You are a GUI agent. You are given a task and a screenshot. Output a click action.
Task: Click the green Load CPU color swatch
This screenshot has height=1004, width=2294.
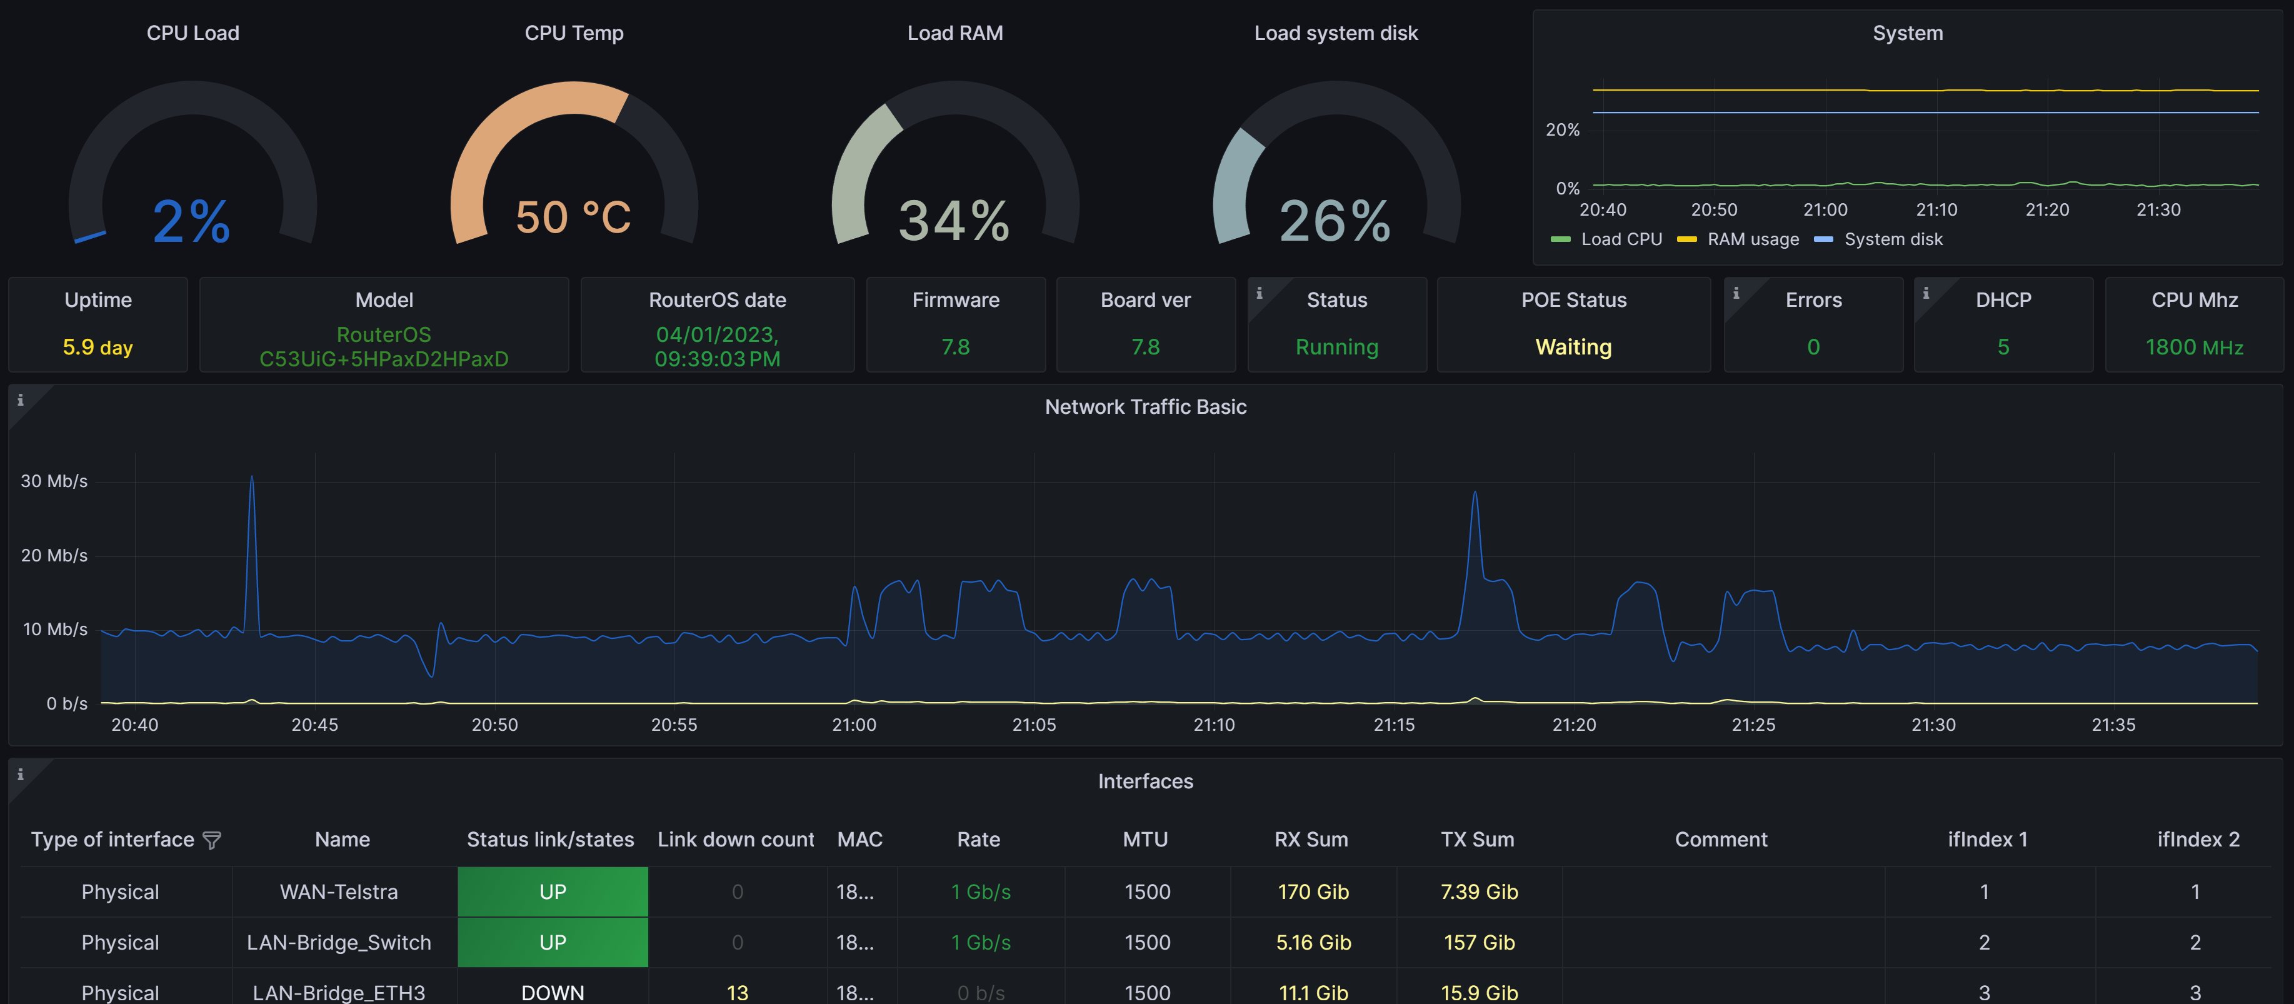[x=1560, y=239]
